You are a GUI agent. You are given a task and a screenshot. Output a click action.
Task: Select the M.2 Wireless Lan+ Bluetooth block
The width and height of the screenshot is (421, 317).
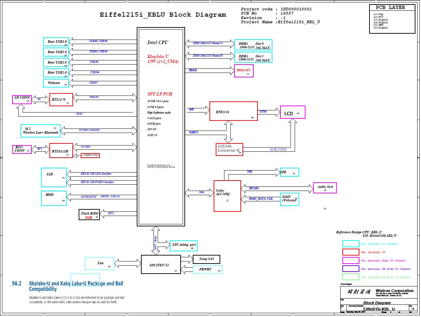[x=40, y=131]
